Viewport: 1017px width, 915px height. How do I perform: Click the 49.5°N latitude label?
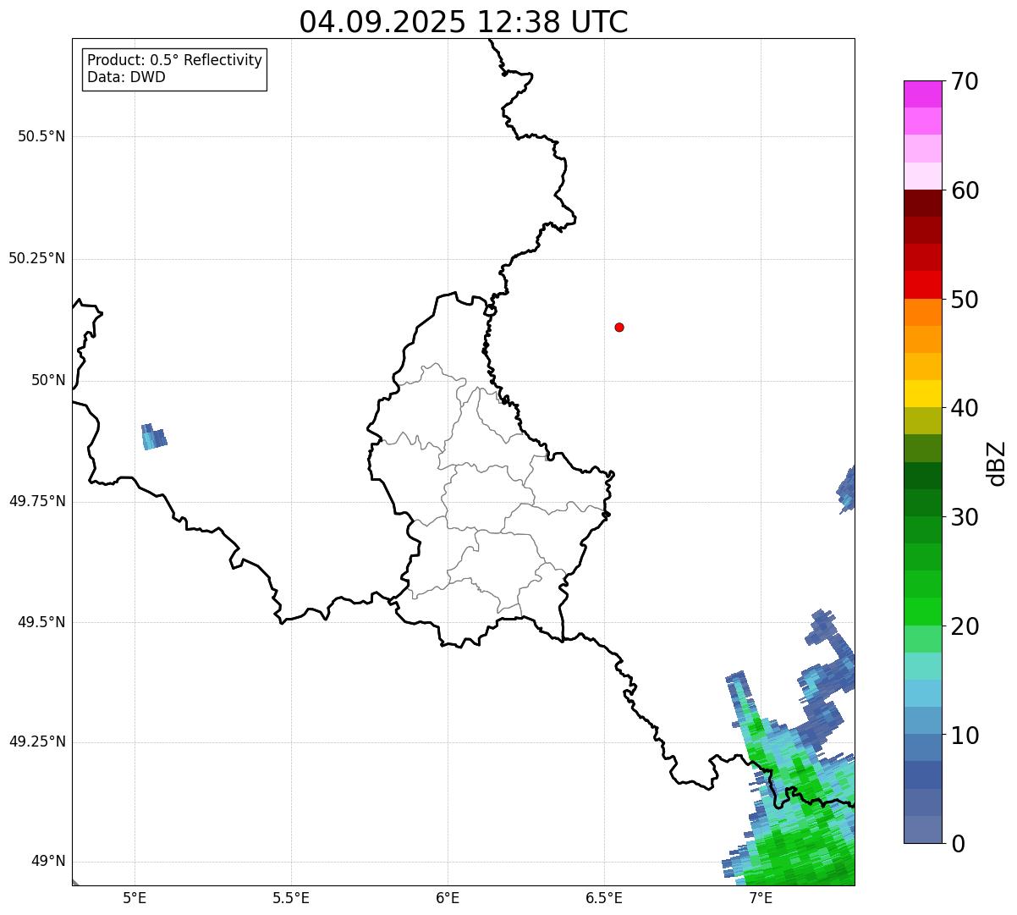coord(41,622)
